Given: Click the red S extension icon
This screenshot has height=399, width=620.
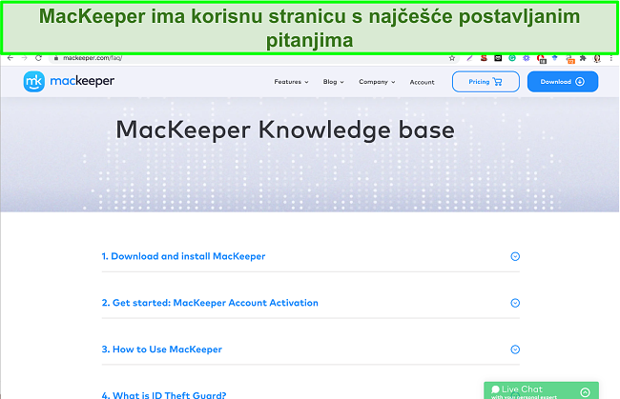Looking at the screenshot, I should (x=484, y=58).
